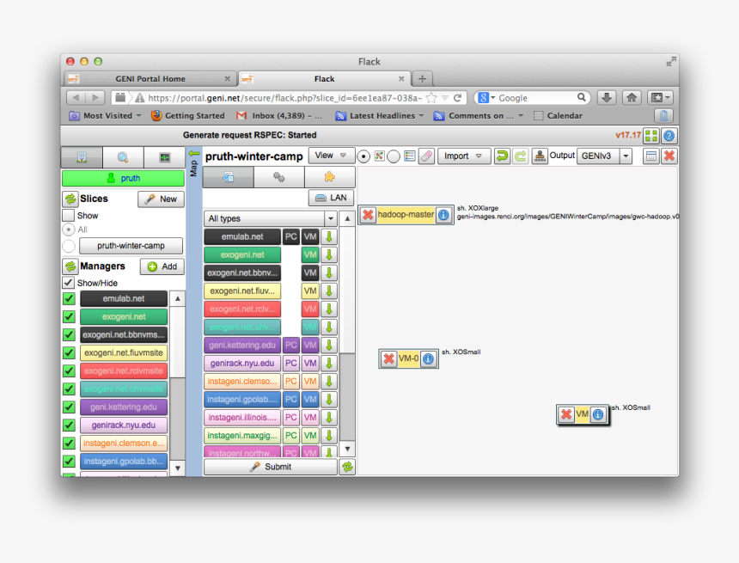Close the slice with red X toolbar icon
This screenshot has height=563, width=739.
click(669, 156)
